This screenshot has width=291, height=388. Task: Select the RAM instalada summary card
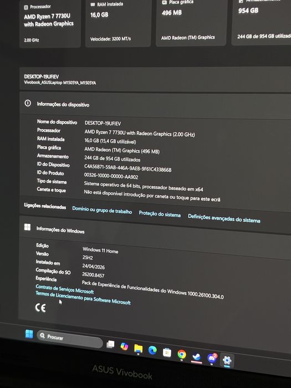118,22
